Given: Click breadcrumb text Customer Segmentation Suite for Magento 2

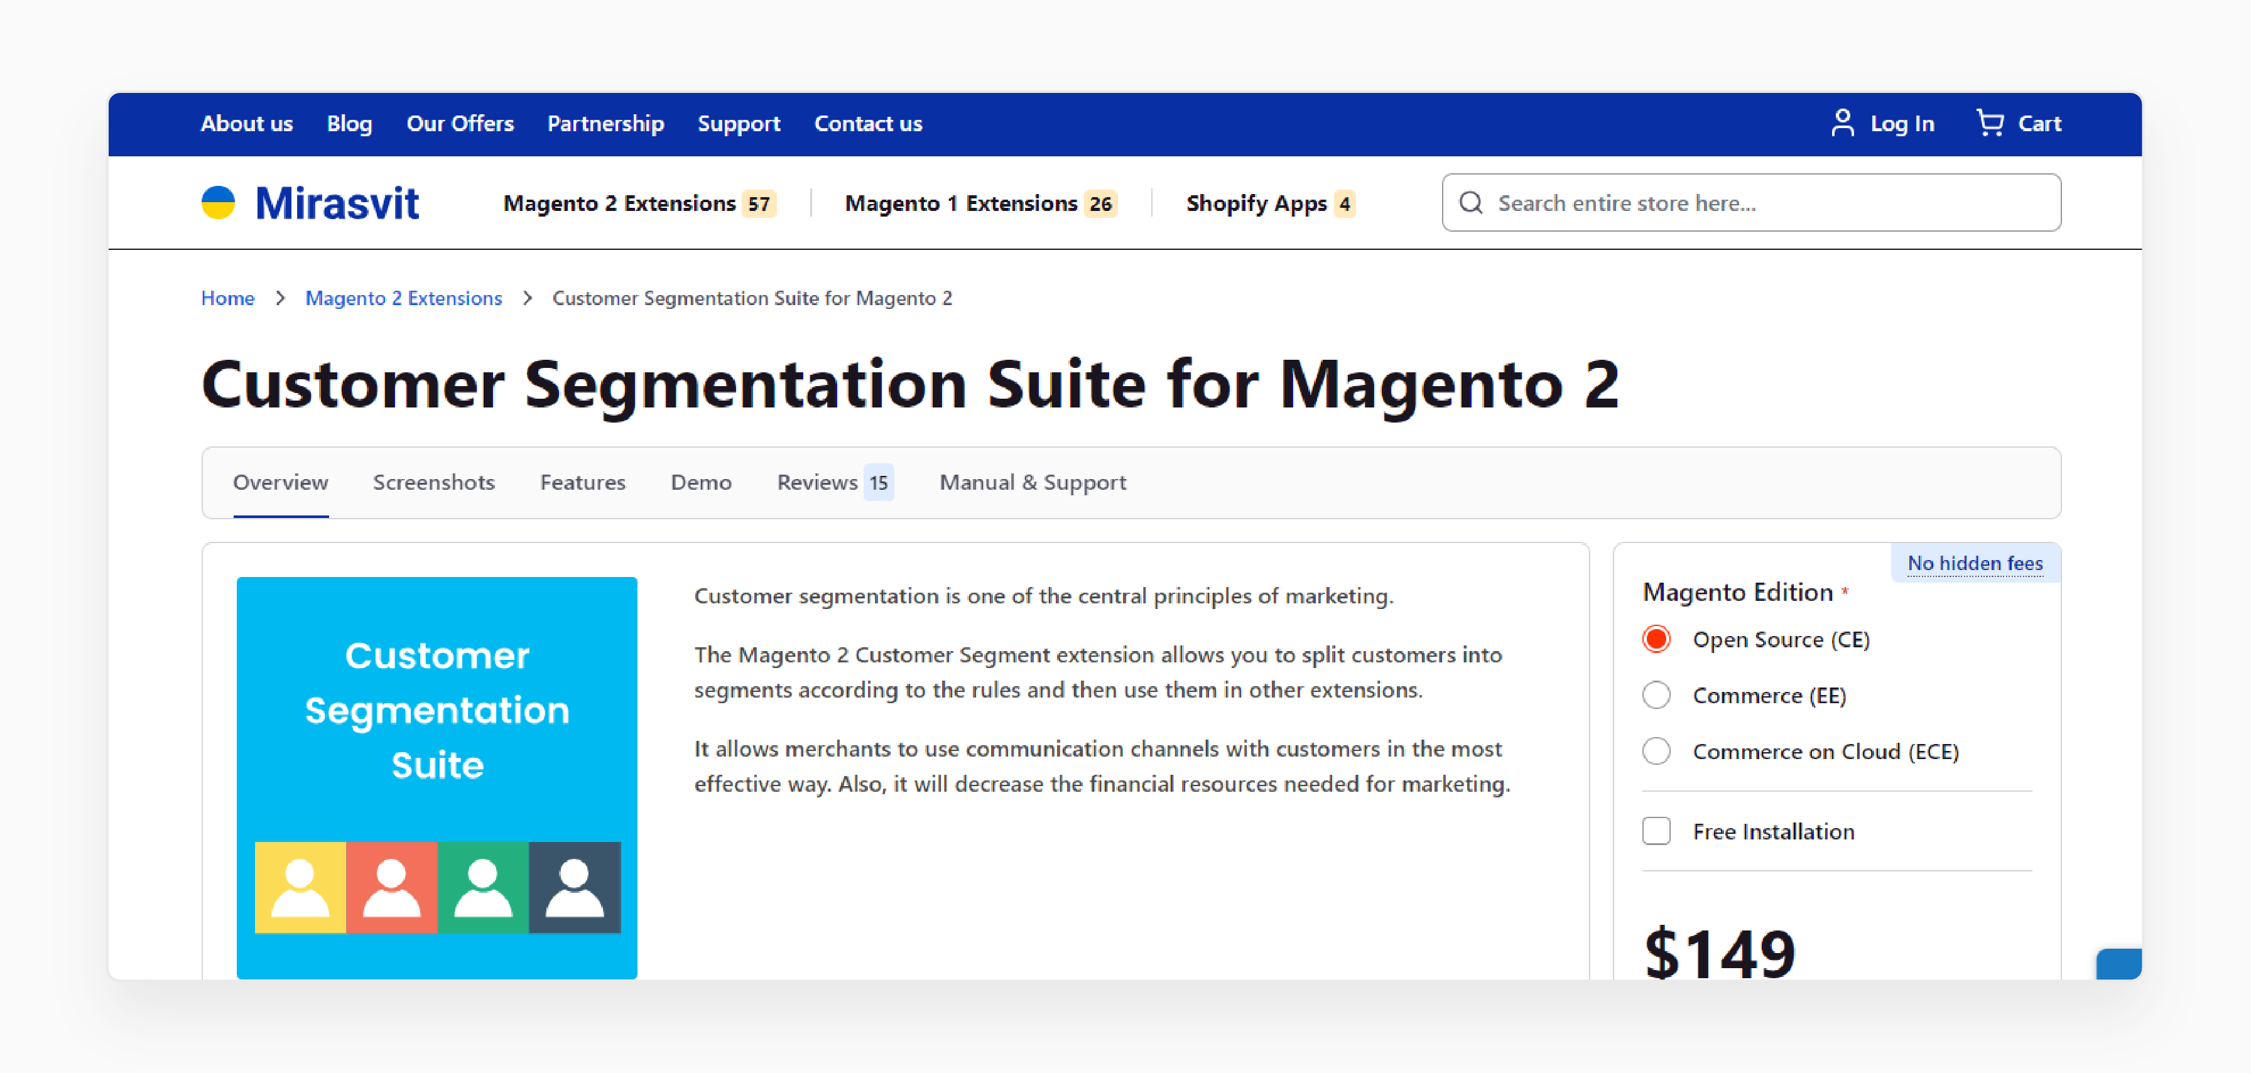Looking at the screenshot, I should point(752,298).
